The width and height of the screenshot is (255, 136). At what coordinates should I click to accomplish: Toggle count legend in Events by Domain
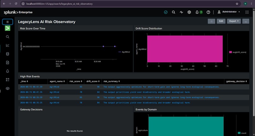click(242, 133)
